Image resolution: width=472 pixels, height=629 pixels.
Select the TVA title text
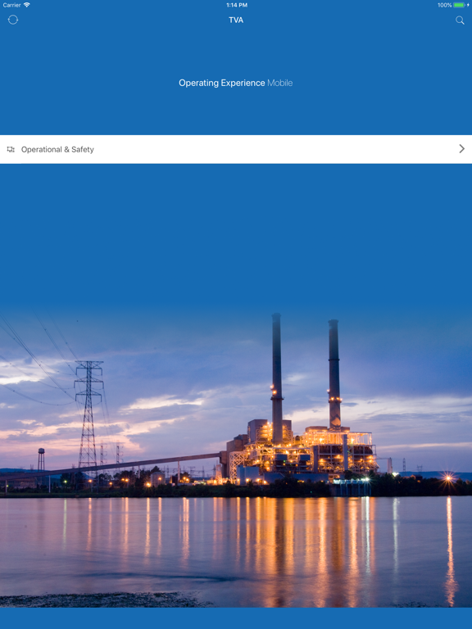(x=236, y=20)
